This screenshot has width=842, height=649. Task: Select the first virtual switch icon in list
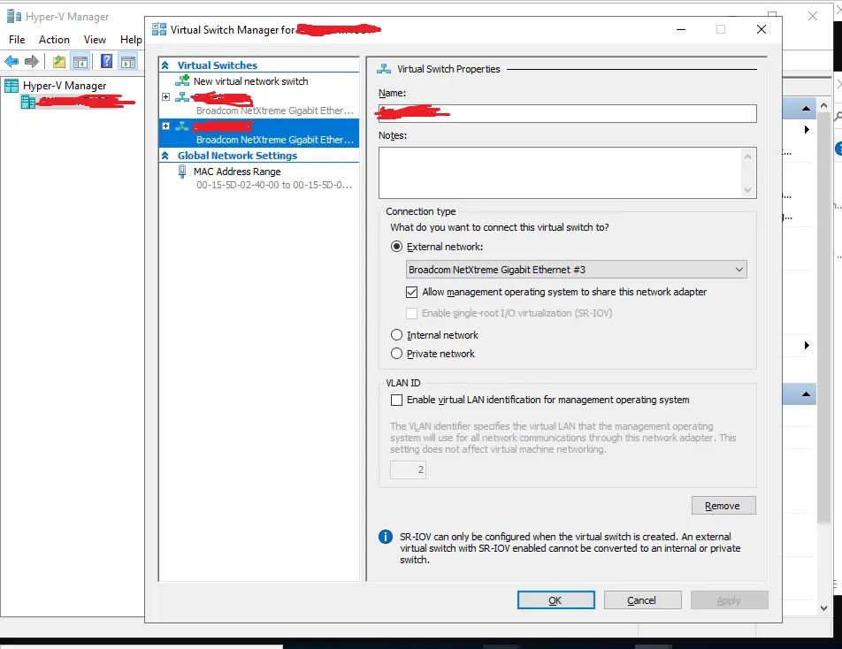coord(182,97)
